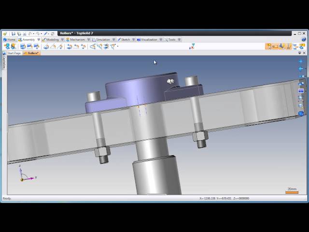Click the first Assembly toolbar icon
Viewport: 309px width, 232px height.
coord(7,46)
